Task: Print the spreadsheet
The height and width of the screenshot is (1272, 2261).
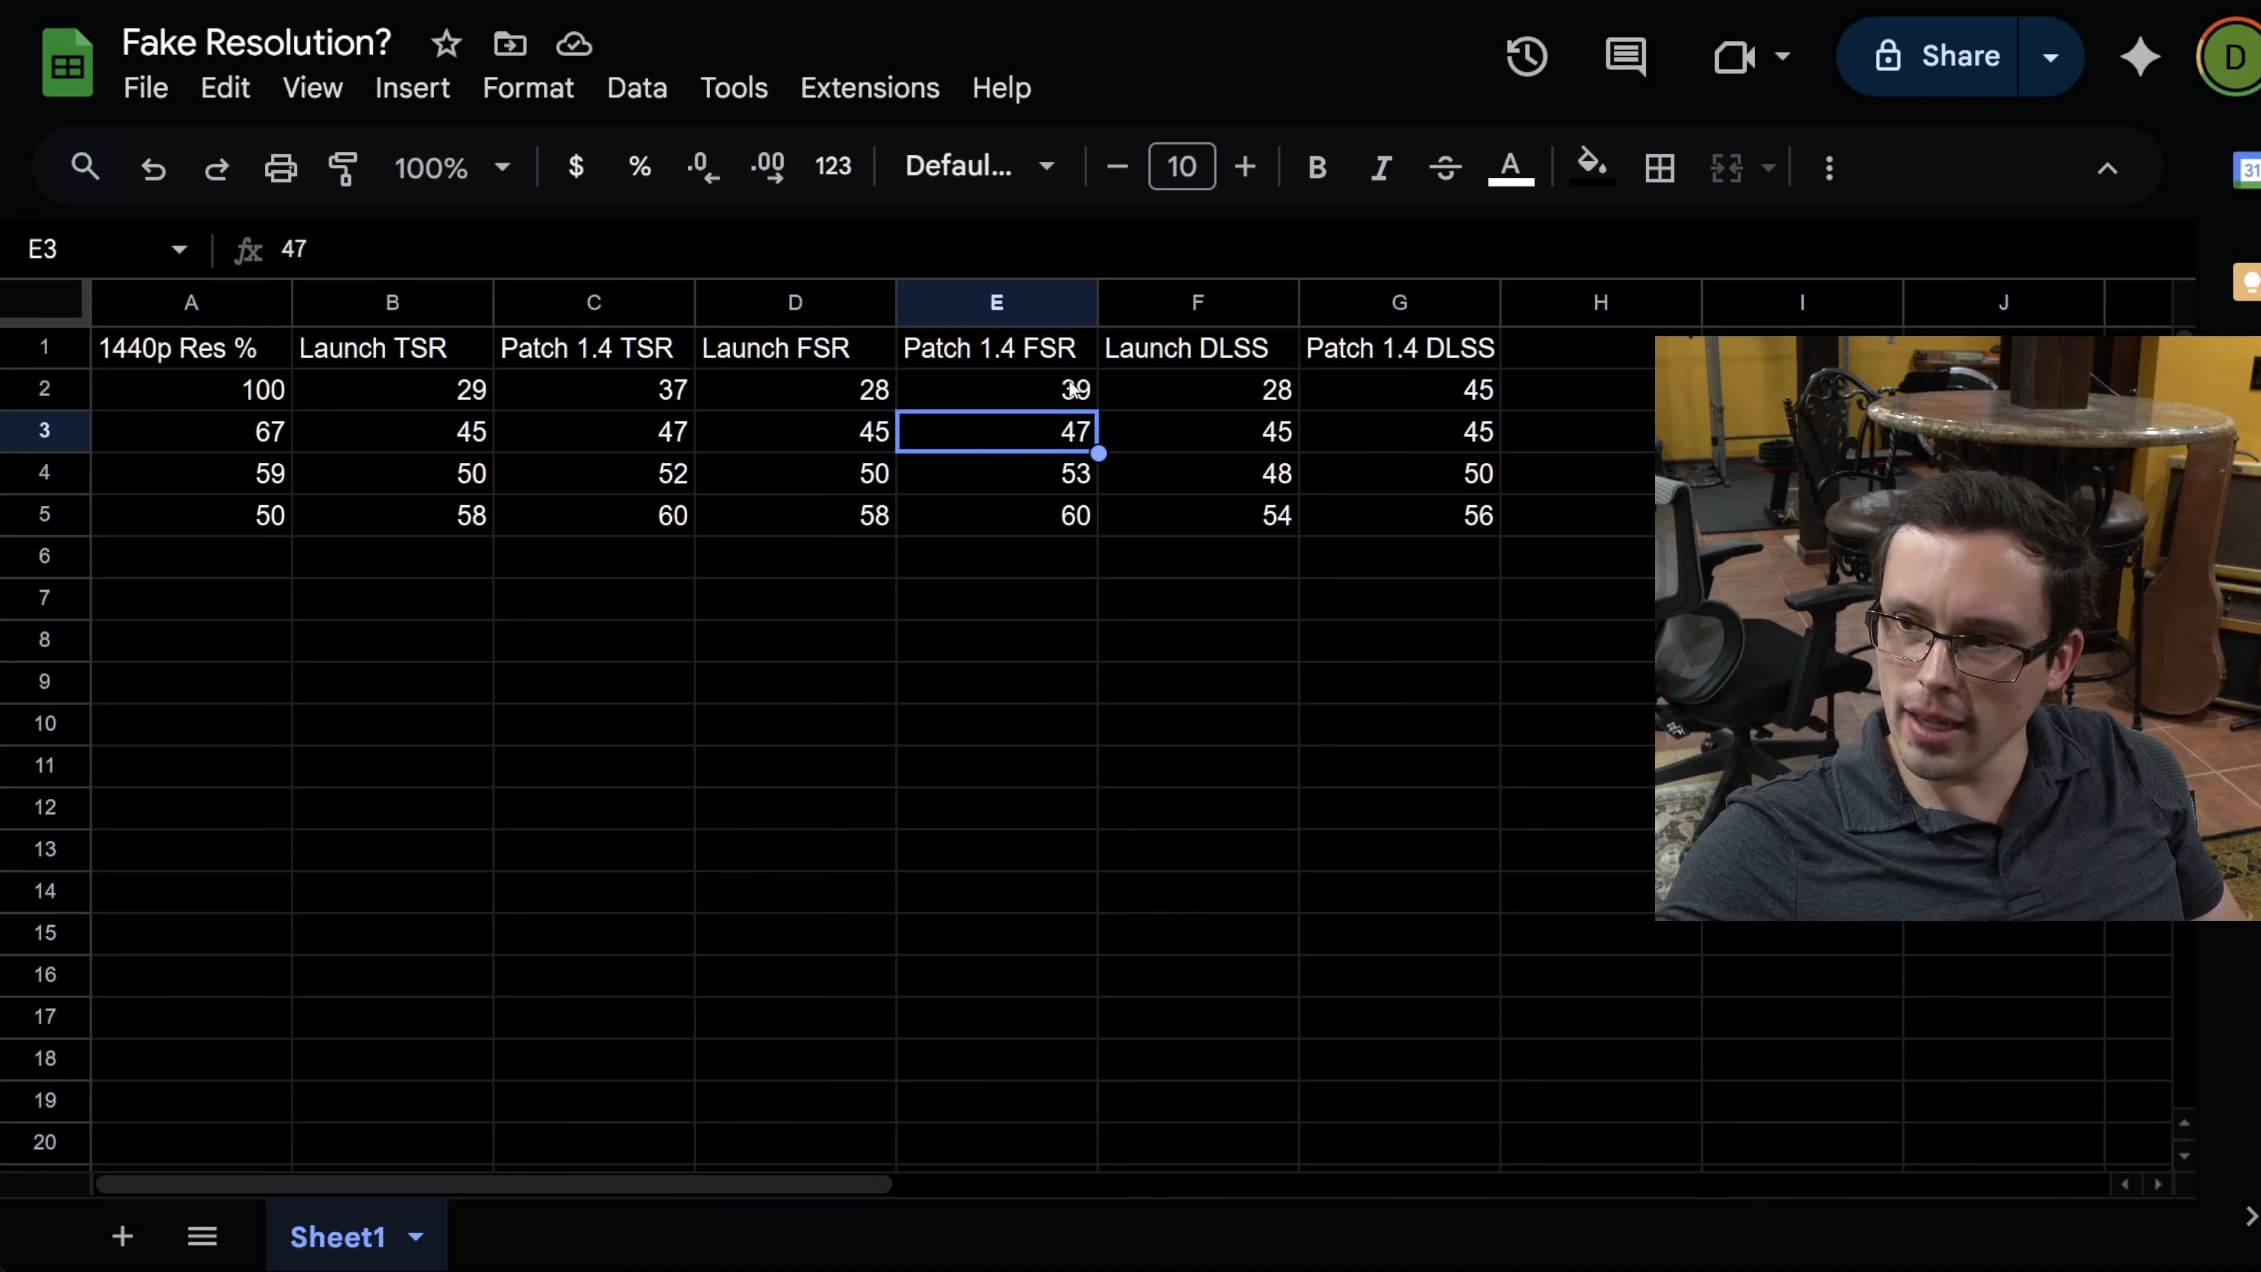Action: (x=281, y=167)
